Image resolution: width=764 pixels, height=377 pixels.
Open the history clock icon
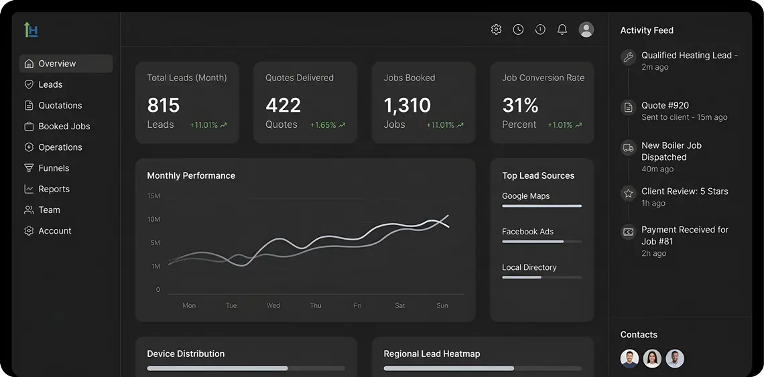point(519,29)
